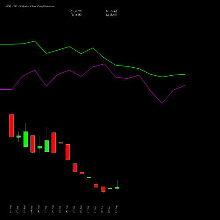Select the red candle for 27 Aug
The image size is (220, 220).
[x=75, y=168]
